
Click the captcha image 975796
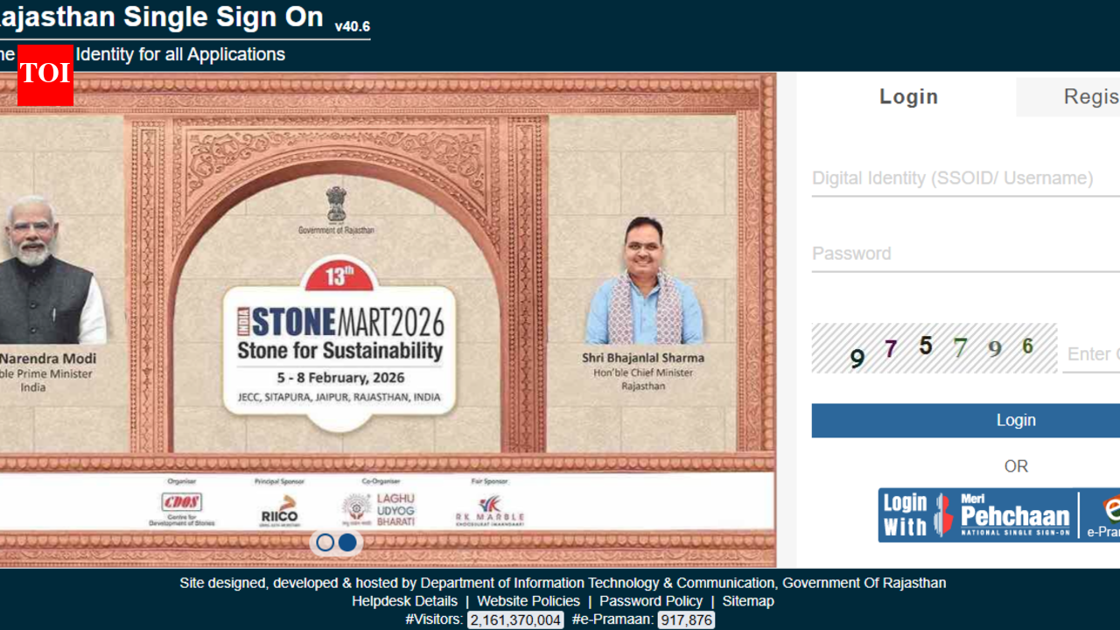pyautogui.click(x=934, y=348)
